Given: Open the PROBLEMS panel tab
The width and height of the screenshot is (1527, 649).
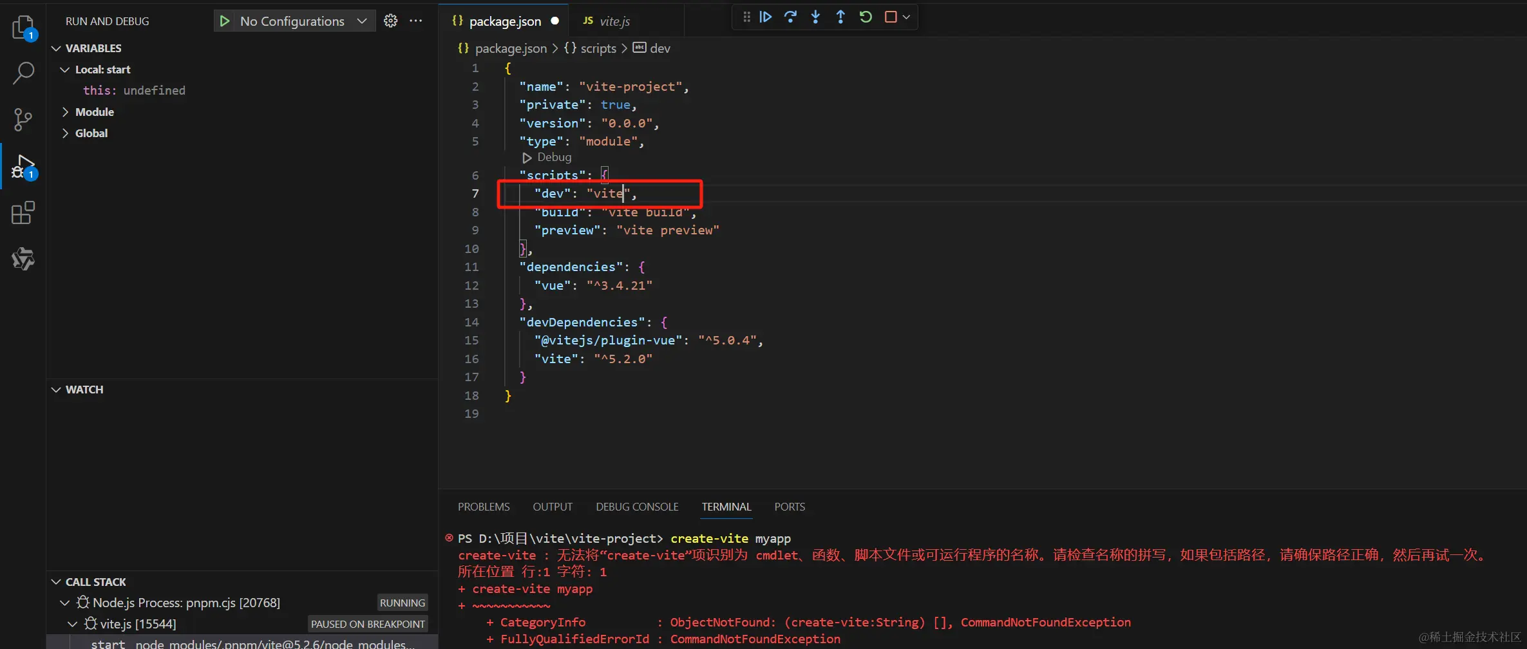Looking at the screenshot, I should click(x=484, y=507).
